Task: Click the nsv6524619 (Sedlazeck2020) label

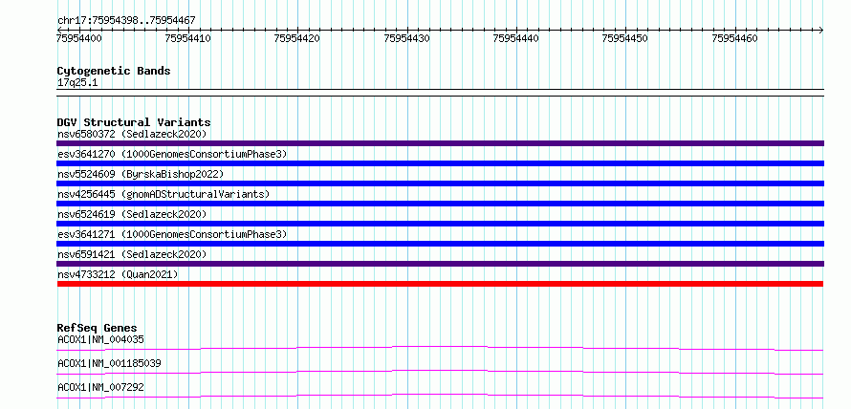Action: click(x=132, y=214)
